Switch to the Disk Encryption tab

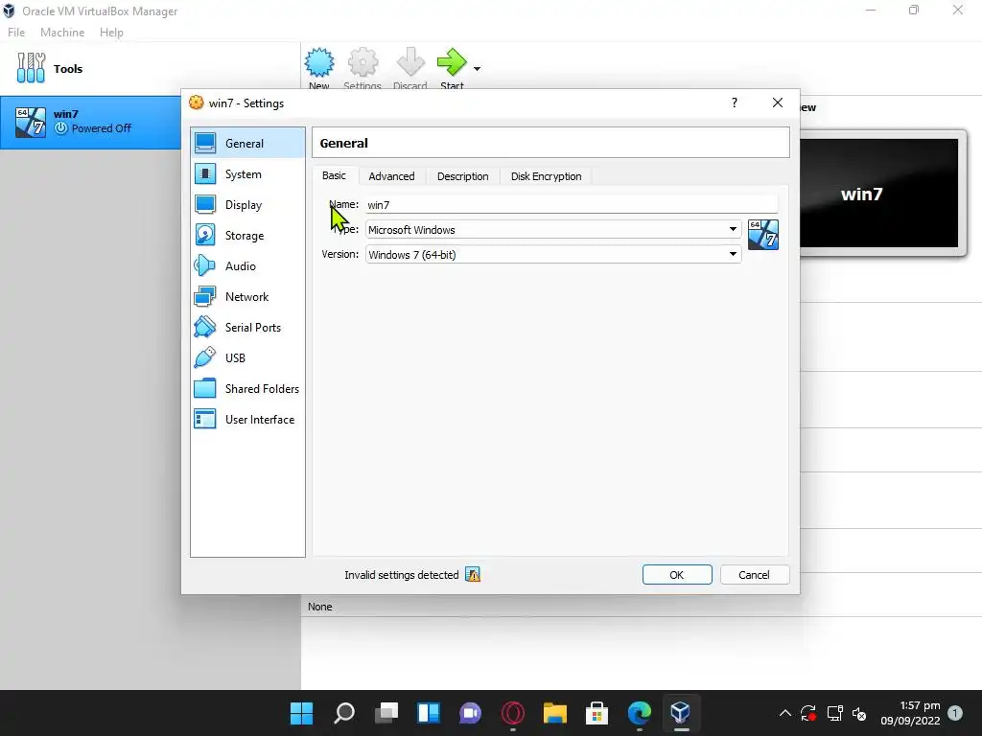[x=546, y=176]
